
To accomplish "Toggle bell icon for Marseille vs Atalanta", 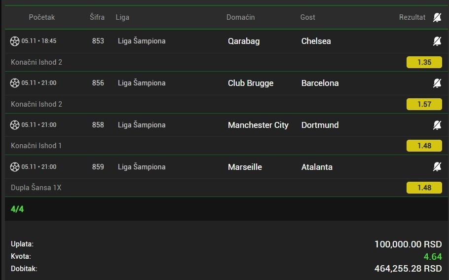I will pos(437,167).
